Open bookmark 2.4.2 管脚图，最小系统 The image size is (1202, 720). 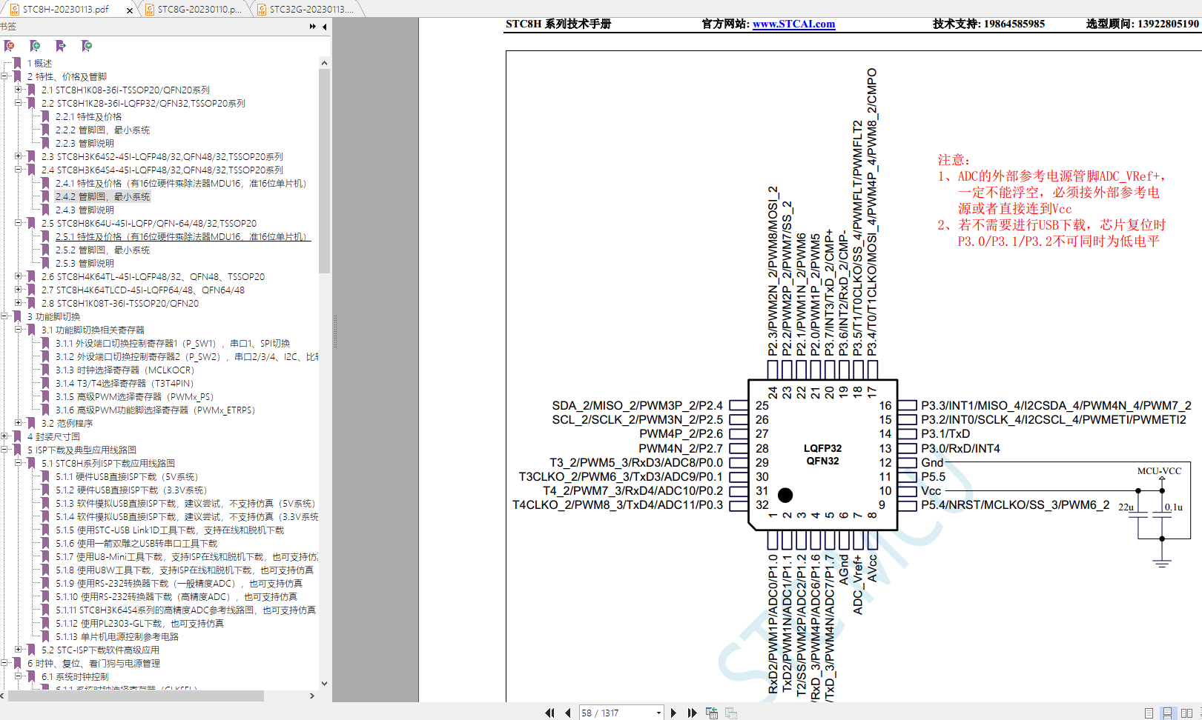click(102, 196)
